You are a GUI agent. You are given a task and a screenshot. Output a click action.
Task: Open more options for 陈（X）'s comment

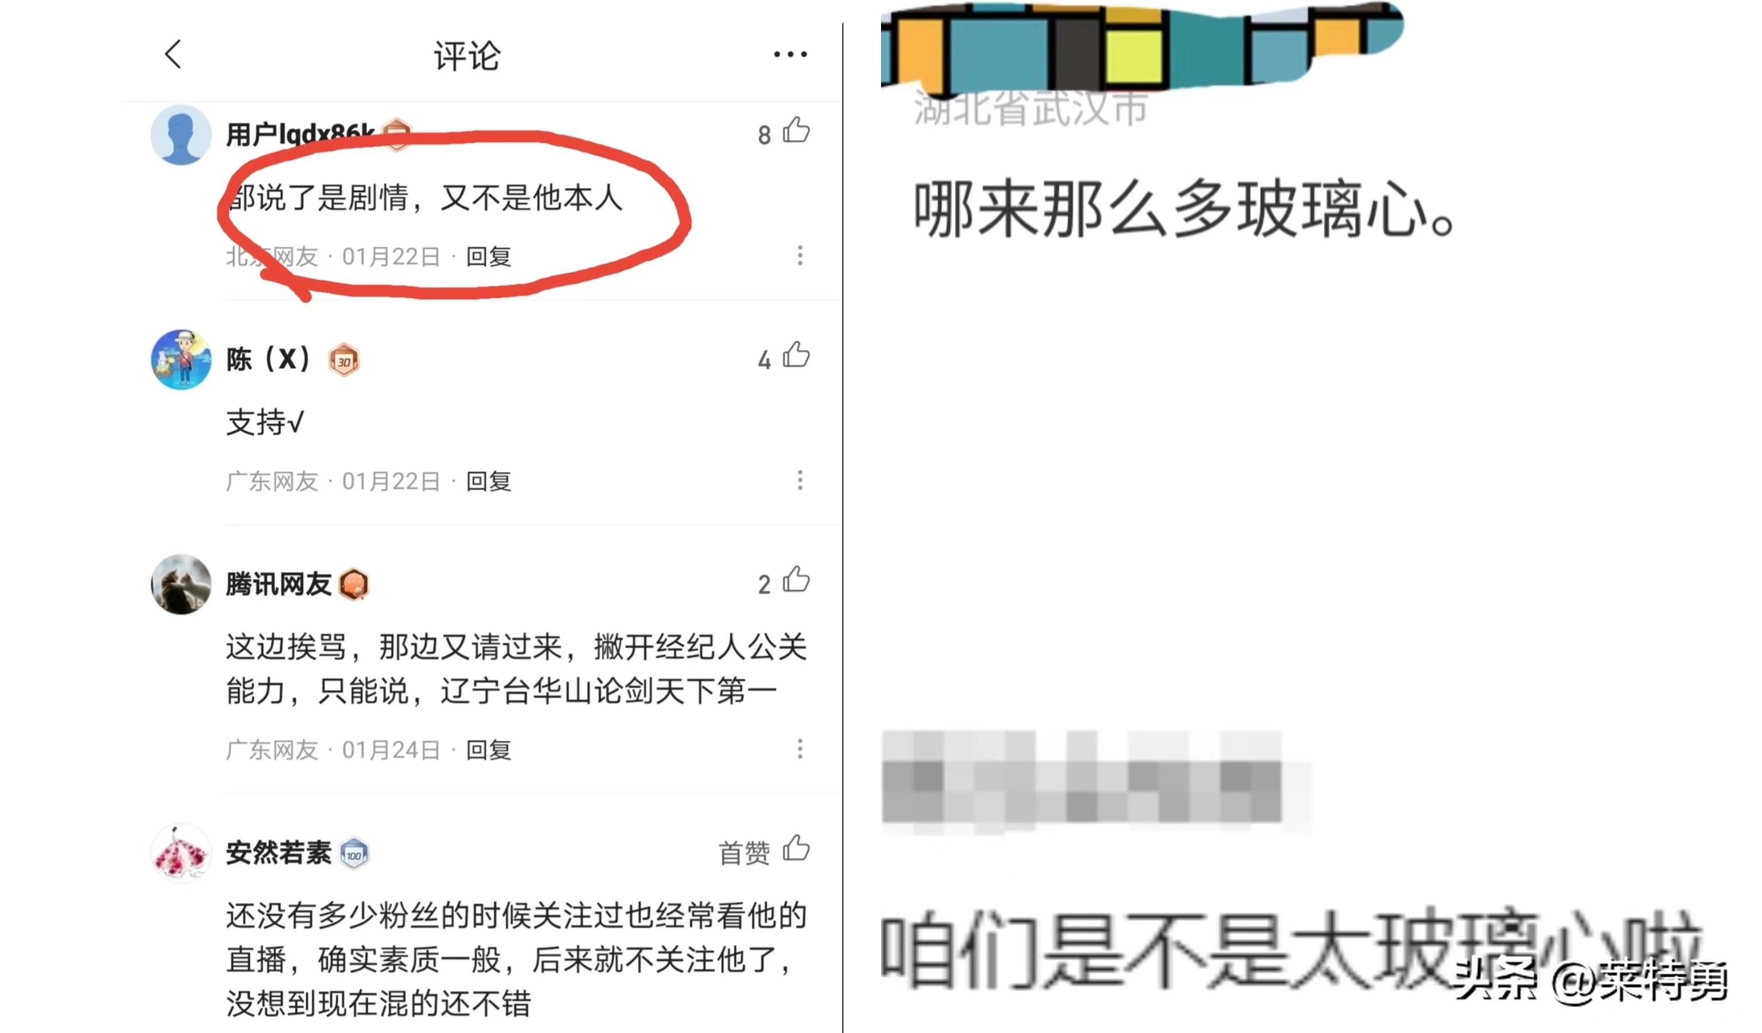[800, 480]
